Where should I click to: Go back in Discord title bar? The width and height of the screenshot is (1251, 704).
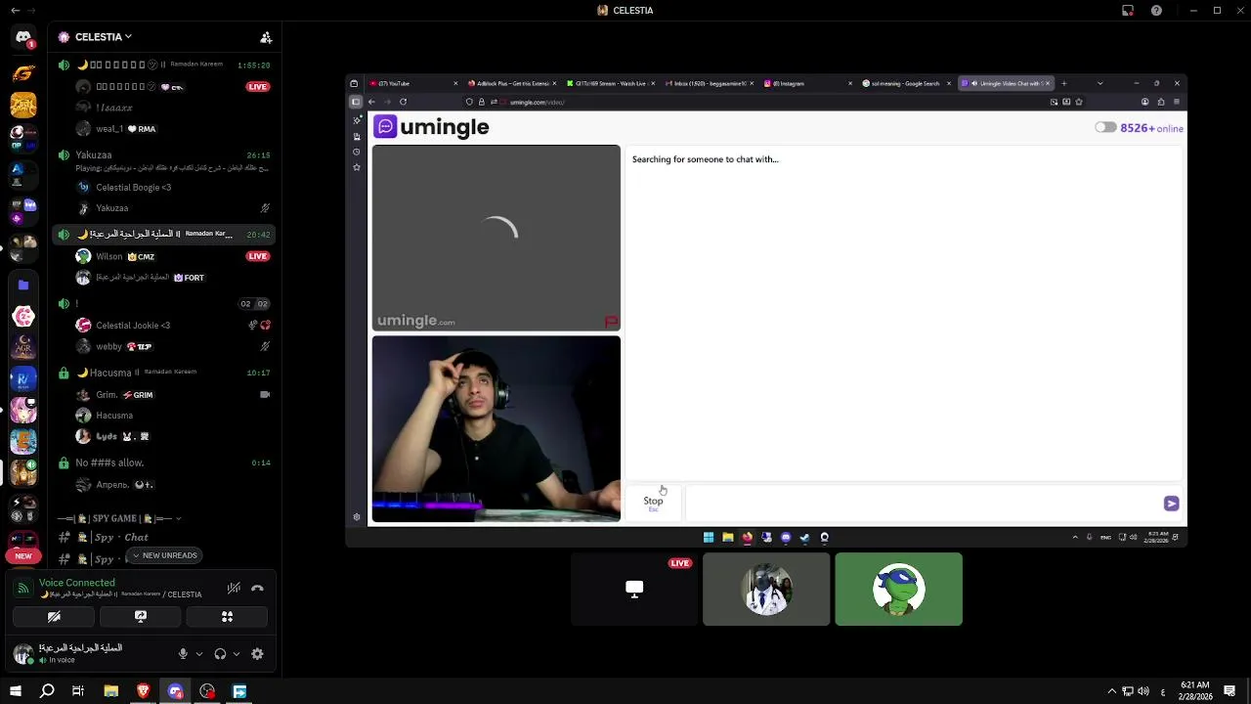pos(15,11)
